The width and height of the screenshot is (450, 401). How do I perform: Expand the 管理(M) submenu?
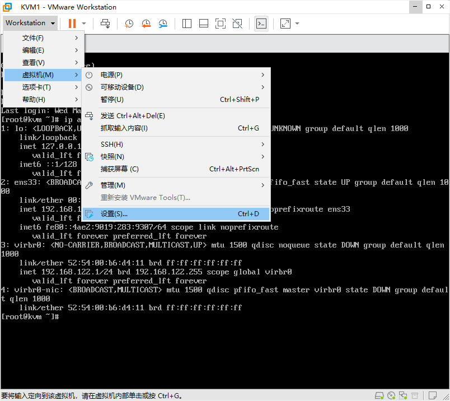point(176,185)
